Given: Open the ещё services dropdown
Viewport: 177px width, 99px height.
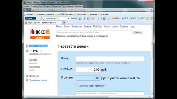Looking at the screenshot, I should [133, 26].
